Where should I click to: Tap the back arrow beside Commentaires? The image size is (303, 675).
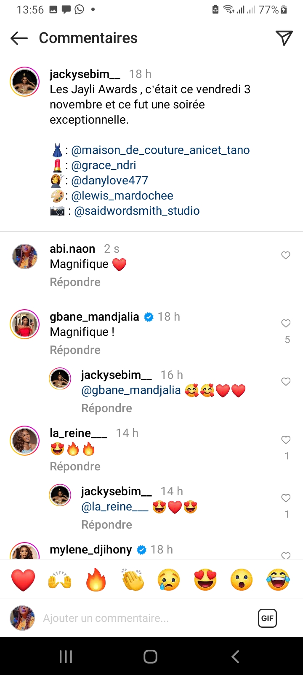(x=19, y=38)
